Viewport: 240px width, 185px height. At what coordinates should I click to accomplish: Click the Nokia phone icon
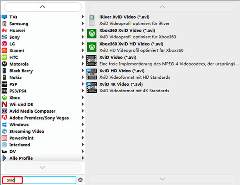click(x=4, y=78)
